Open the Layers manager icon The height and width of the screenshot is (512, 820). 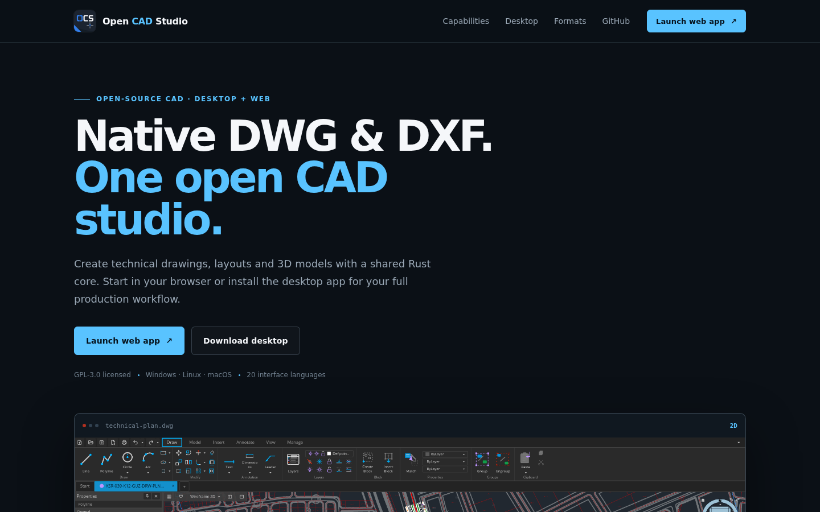(293, 459)
